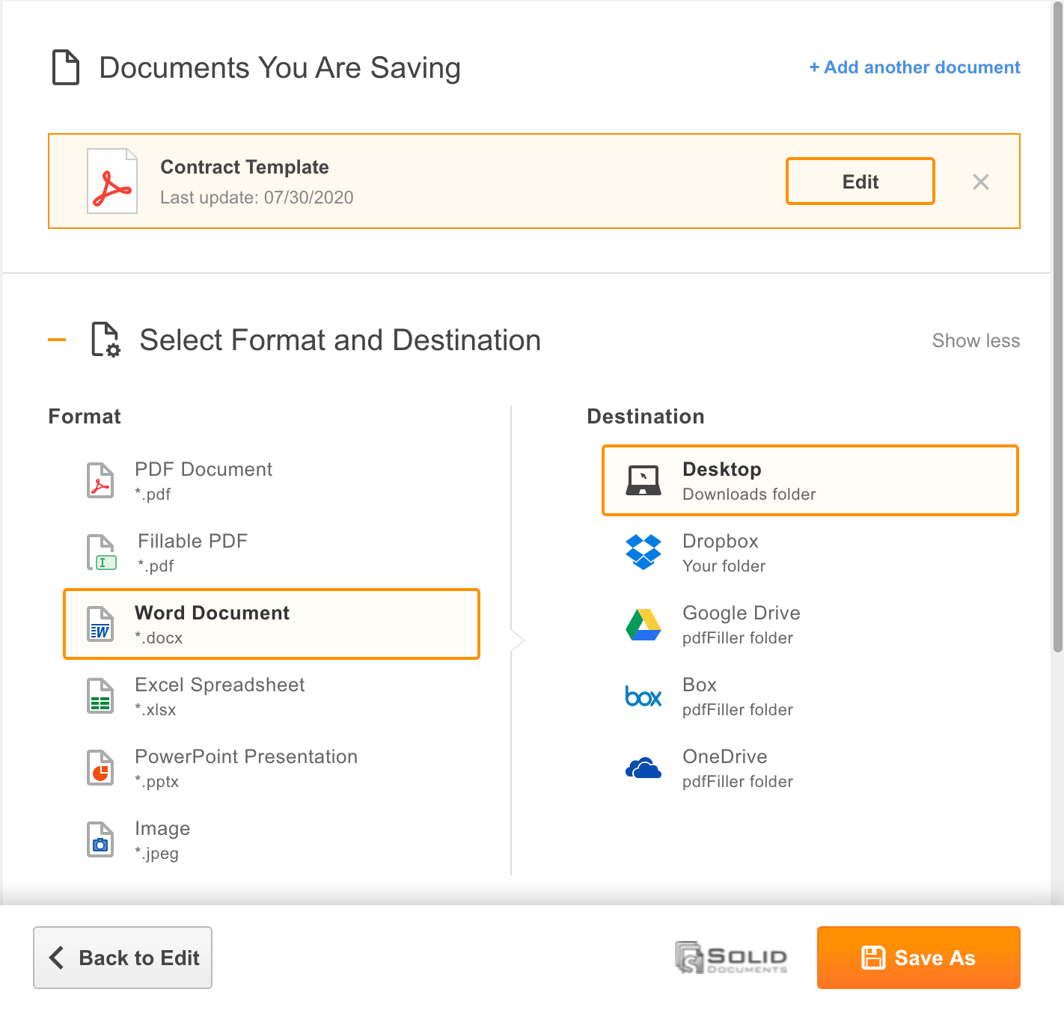Click the OneDrive cloud icon
Image resolution: width=1064 pixels, height=1010 pixels.
(643, 768)
